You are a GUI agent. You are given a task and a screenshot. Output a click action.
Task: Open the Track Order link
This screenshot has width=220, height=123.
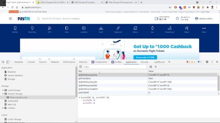coord(156,12)
